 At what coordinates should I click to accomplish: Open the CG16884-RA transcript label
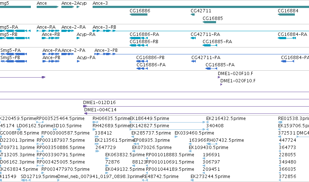pos(292,34)
